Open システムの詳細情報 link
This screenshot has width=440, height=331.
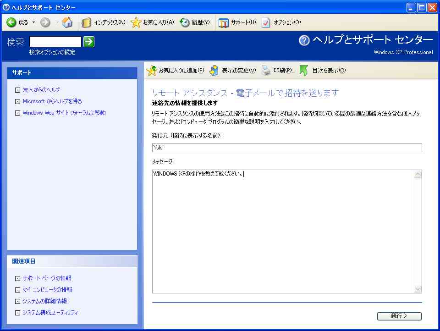tap(44, 301)
